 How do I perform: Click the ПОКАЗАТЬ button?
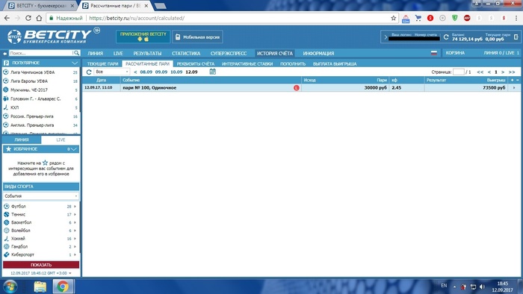pyautogui.click(x=41, y=265)
